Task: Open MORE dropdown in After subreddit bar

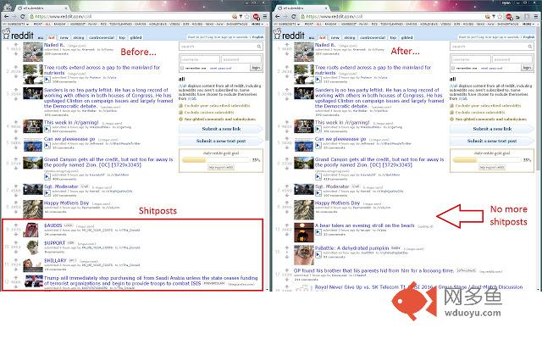Action: point(528,25)
